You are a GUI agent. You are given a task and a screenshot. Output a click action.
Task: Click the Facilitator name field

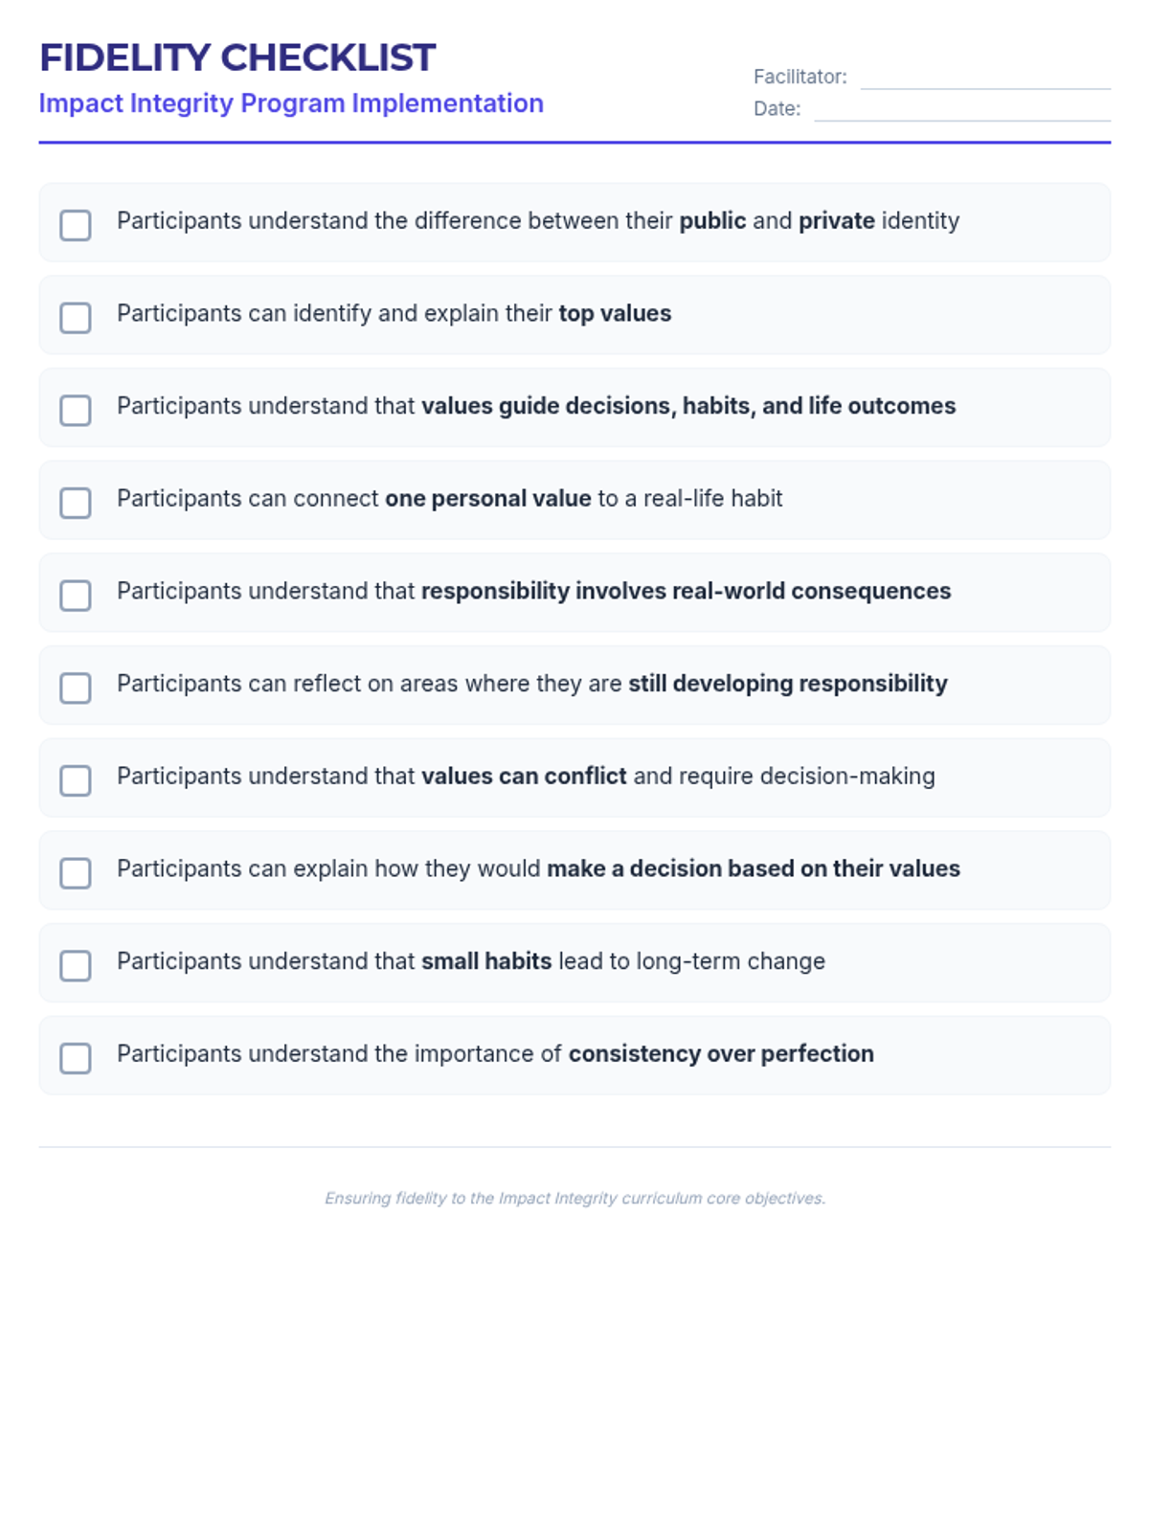pyautogui.click(x=984, y=78)
